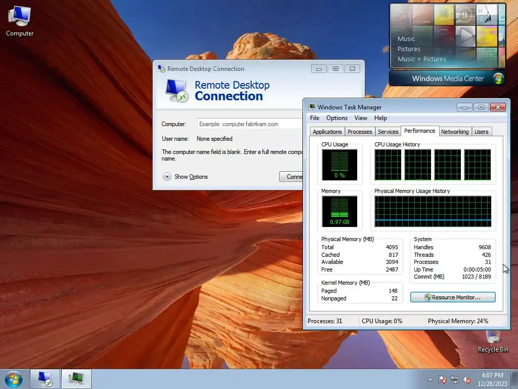518x389 pixels.
Task: Click the CPU Usage 0 % meter
Action: (339, 165)
